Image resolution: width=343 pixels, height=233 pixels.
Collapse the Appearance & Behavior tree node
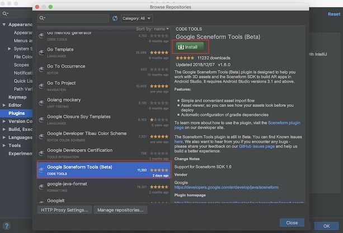[4, 25]
